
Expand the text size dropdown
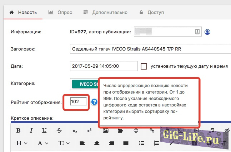(x=64, y=143)
